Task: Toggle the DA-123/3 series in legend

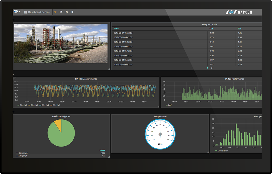Action: coord(57,105)
